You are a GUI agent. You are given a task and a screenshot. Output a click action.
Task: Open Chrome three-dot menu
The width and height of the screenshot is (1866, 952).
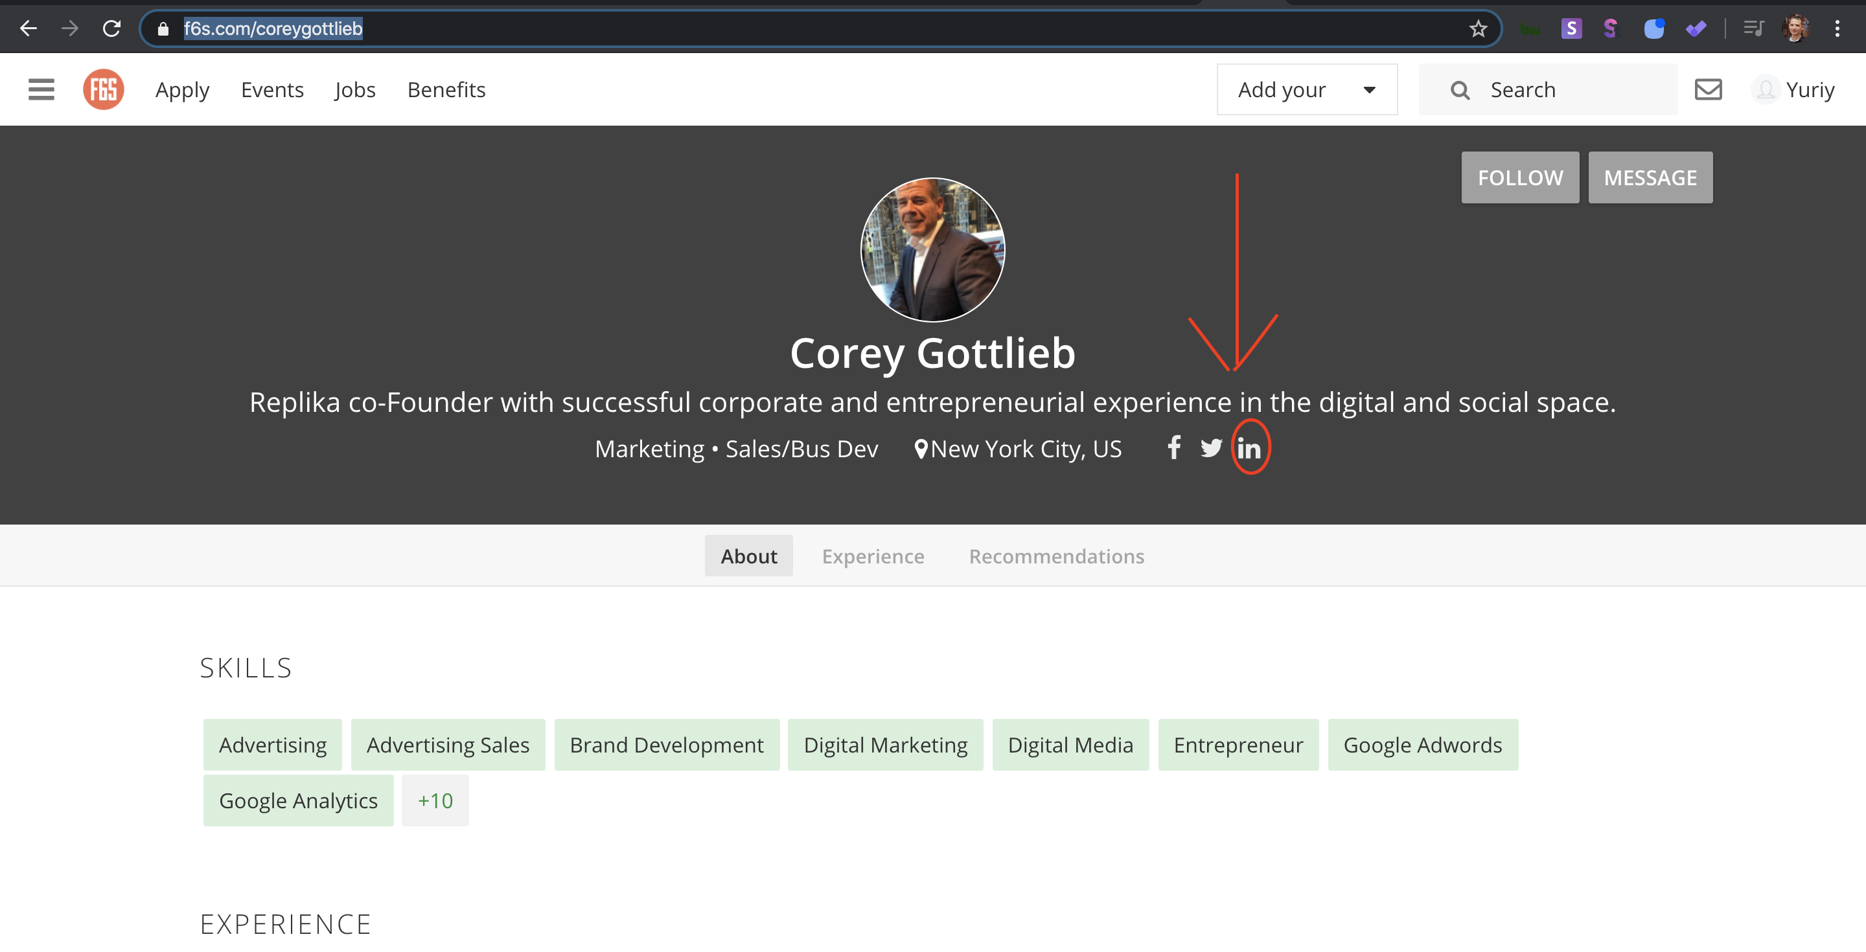[x=1837, y=29]
